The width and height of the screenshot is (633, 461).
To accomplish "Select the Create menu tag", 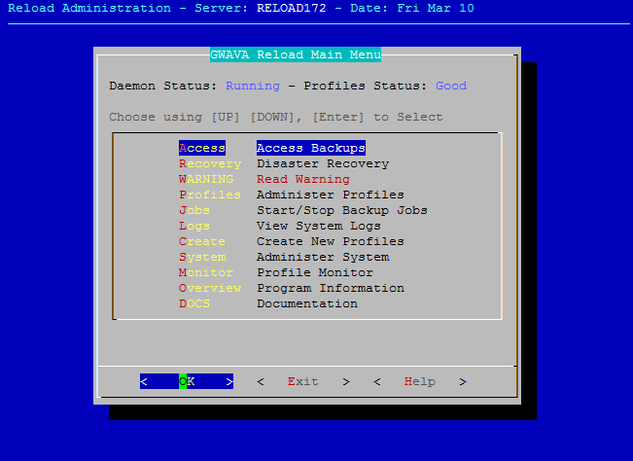I will (x=202, y=242).
